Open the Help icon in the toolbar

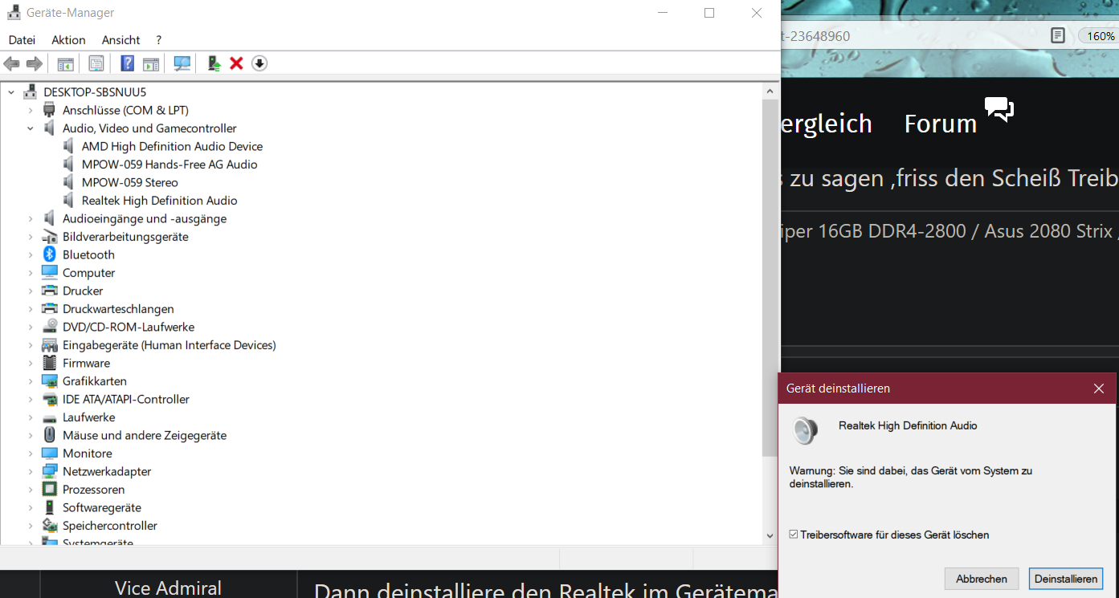coord(127,63)
